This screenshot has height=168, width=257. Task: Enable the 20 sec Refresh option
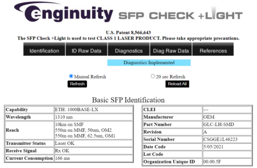click(153, 76)
